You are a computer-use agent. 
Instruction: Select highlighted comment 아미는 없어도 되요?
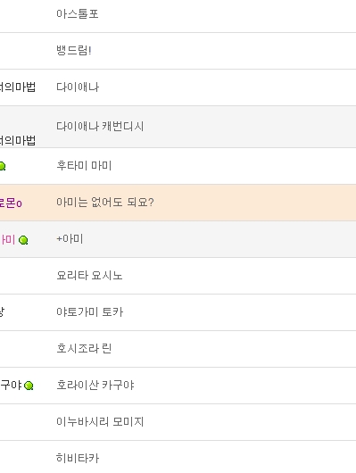[x=105, y=202]
